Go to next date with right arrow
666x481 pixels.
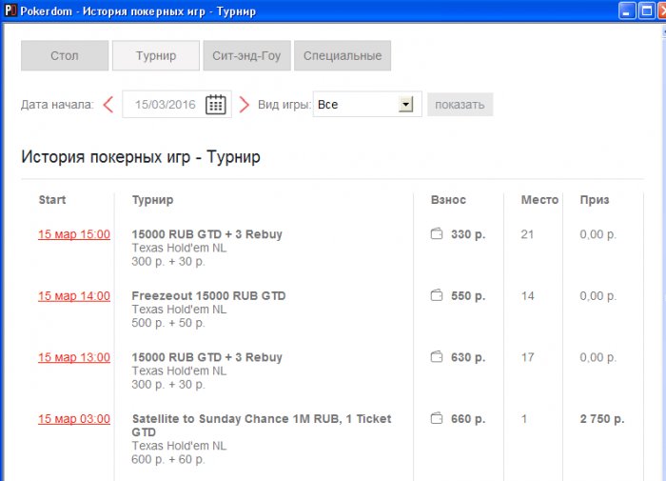click(x=245, y=104)
